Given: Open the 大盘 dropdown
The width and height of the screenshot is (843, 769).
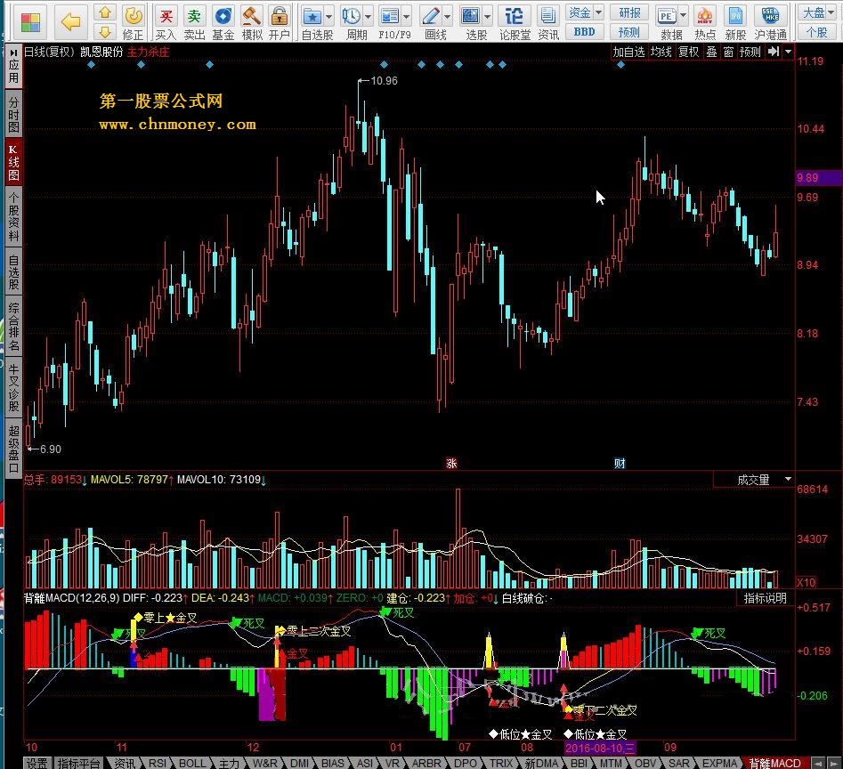Looking at the screenshot, I should click(818, 12).
